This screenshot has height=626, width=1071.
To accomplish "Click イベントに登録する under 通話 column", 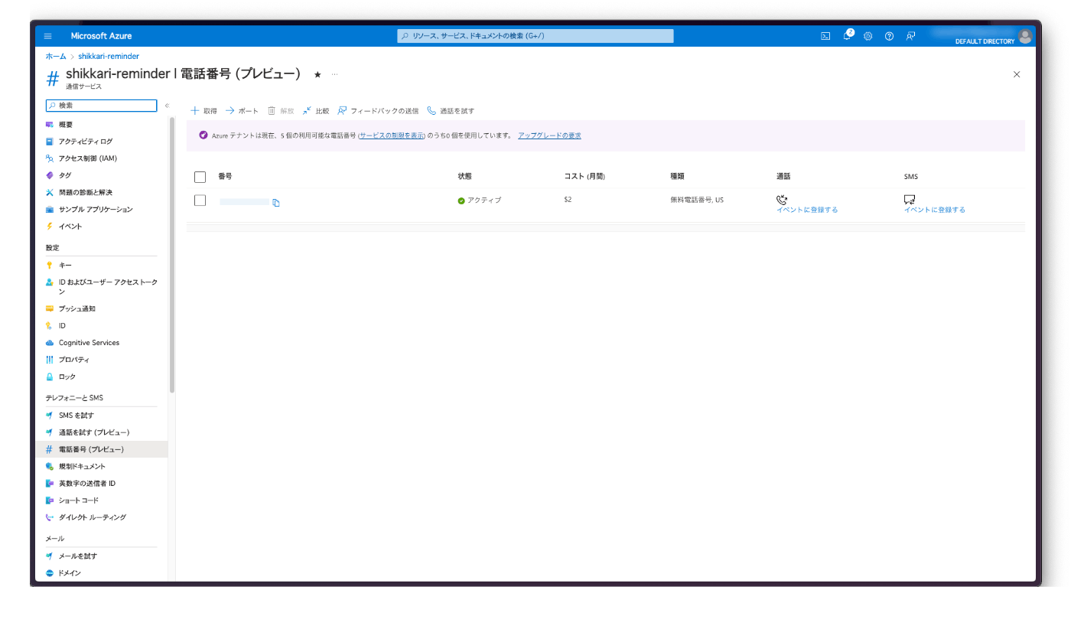I will tap(807, 210).
